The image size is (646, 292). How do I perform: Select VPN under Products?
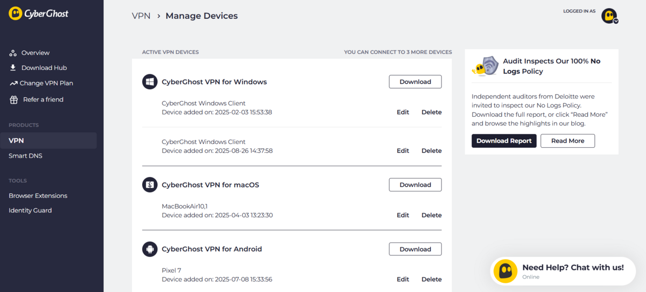click(48, 140)
